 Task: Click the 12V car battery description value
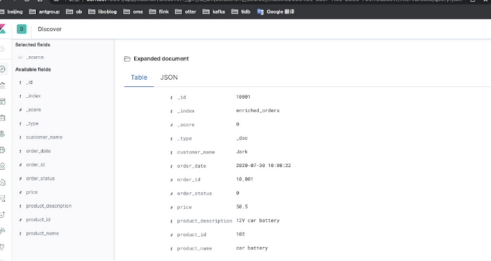point(258,221)
